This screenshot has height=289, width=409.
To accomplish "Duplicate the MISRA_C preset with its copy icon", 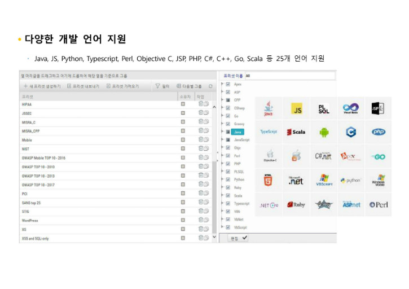I will tap(206, 122).
